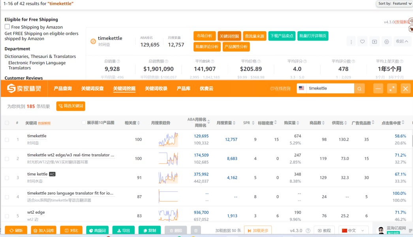Click the 市场分析 button
413x237 pixels.
pos(205,36)
